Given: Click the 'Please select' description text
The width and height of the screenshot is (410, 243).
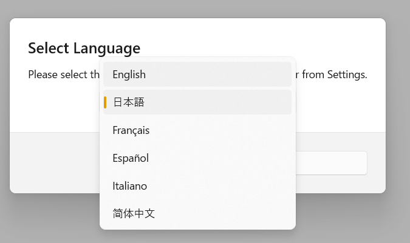Looking at the screenshot, I should point(58,75).
